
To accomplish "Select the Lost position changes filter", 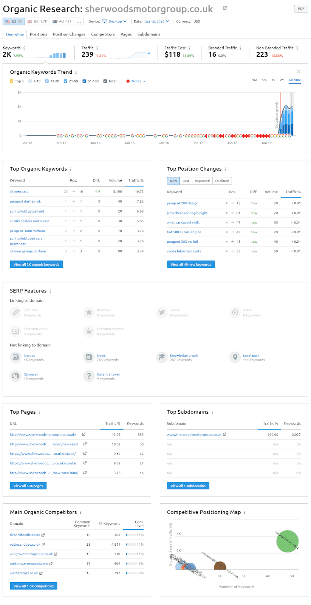I will click(186, 181).
